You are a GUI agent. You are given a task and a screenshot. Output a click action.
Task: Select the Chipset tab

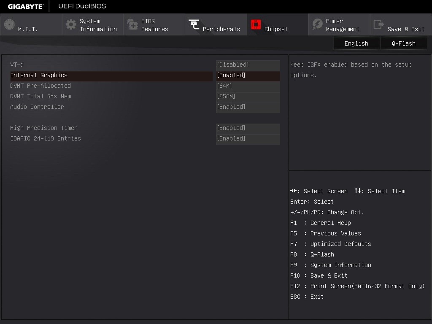[278, 24]
